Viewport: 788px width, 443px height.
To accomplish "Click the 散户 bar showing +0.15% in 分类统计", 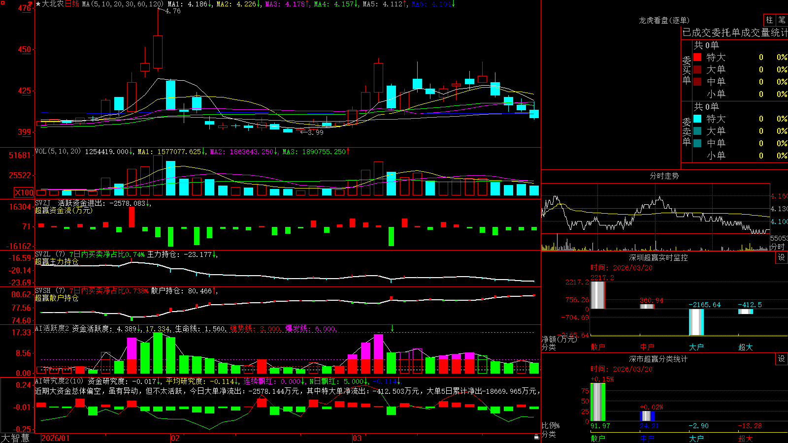I will click(x=597, y=402).
